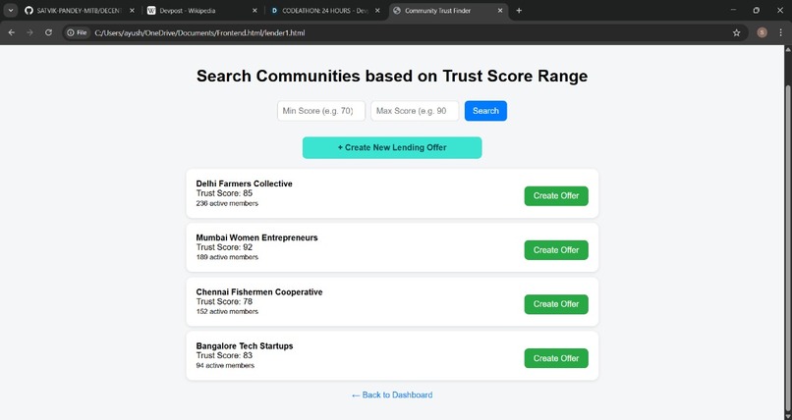Open a new browser tab
792x420 pixels.
click(x=519, y=11)
